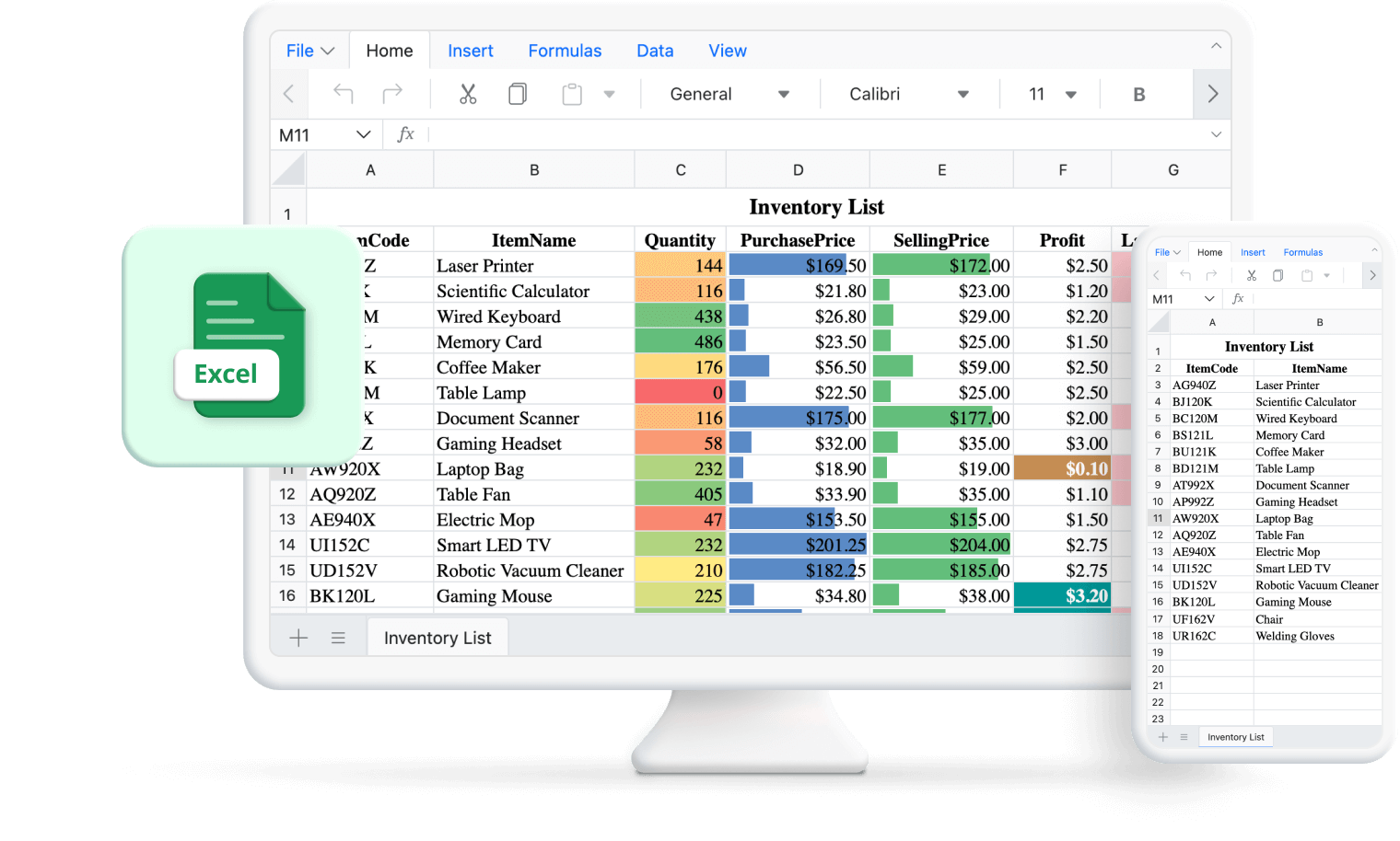Click the Copy icon in the toolbar
Viewport: 1400px width, 841px height.
[517, 93]
